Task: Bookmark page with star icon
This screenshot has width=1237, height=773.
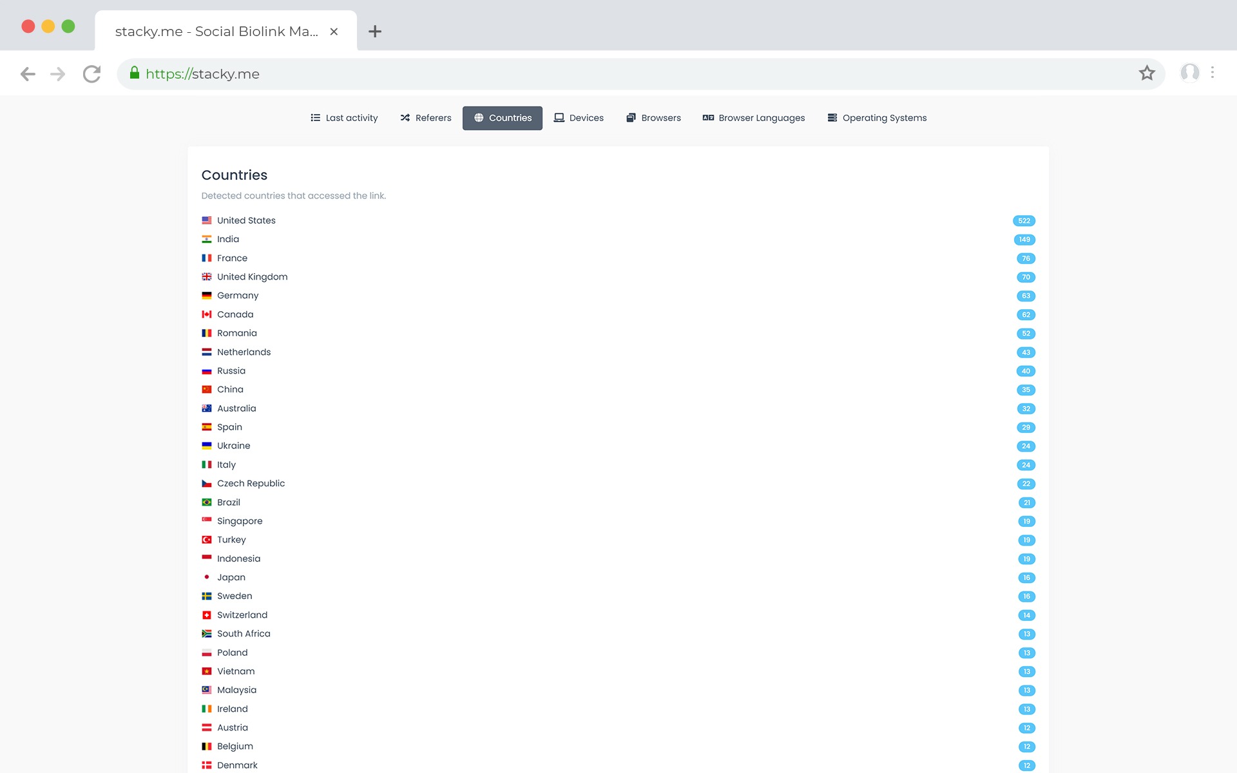Action: 1146,73
